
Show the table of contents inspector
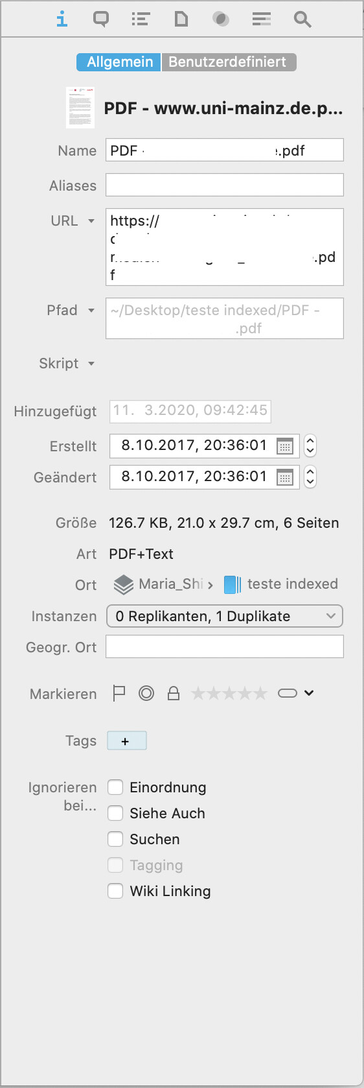pos(141,19)
